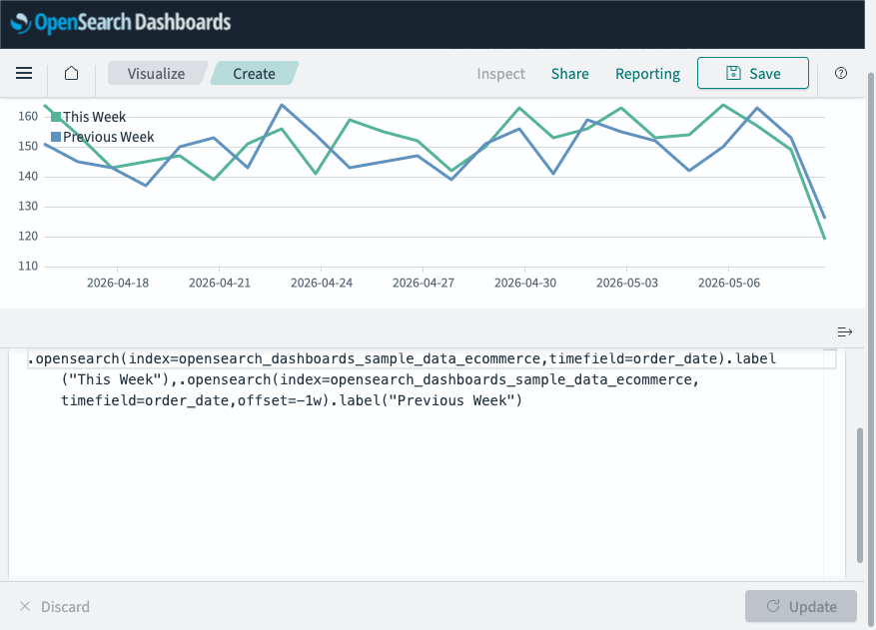Save the visualization
The width and height of the screenshot is (876, 630).
tap(752, 73)
